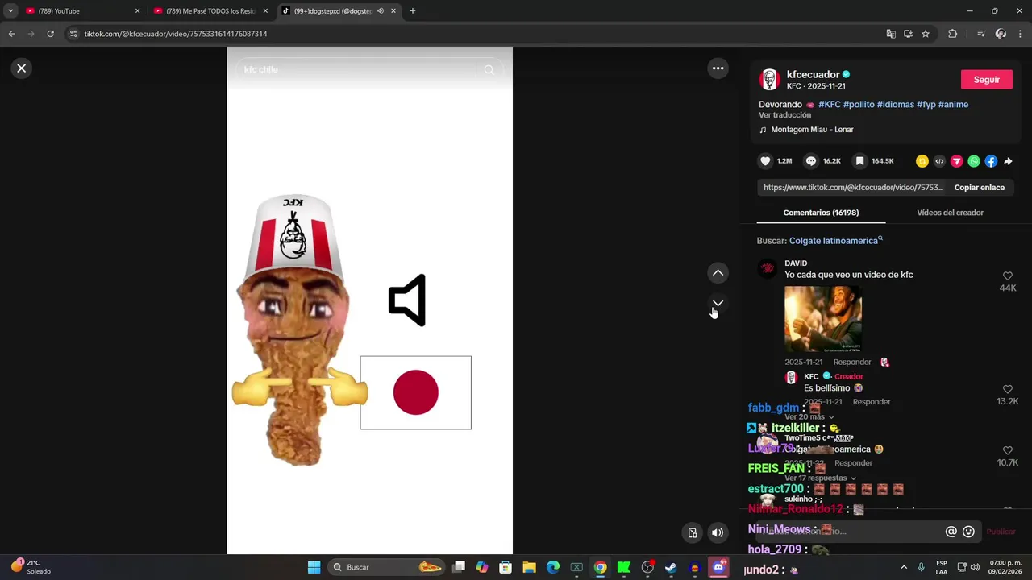Search Colgate latinoamerica suggestion
Image resolution: width=1032 pixels, height=580 pixels.
pos(834,241)
